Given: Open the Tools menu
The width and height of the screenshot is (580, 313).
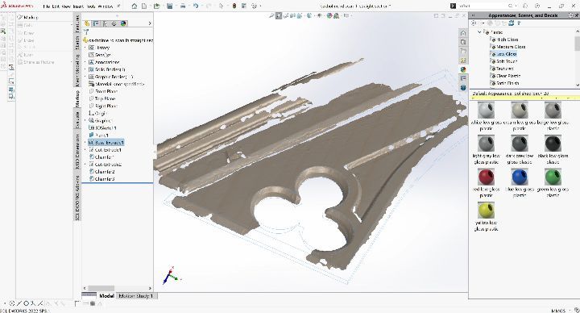Looking at the screenshot, I should pos(91,6).
